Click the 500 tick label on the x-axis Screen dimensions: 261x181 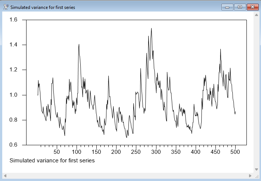[235, 152]
